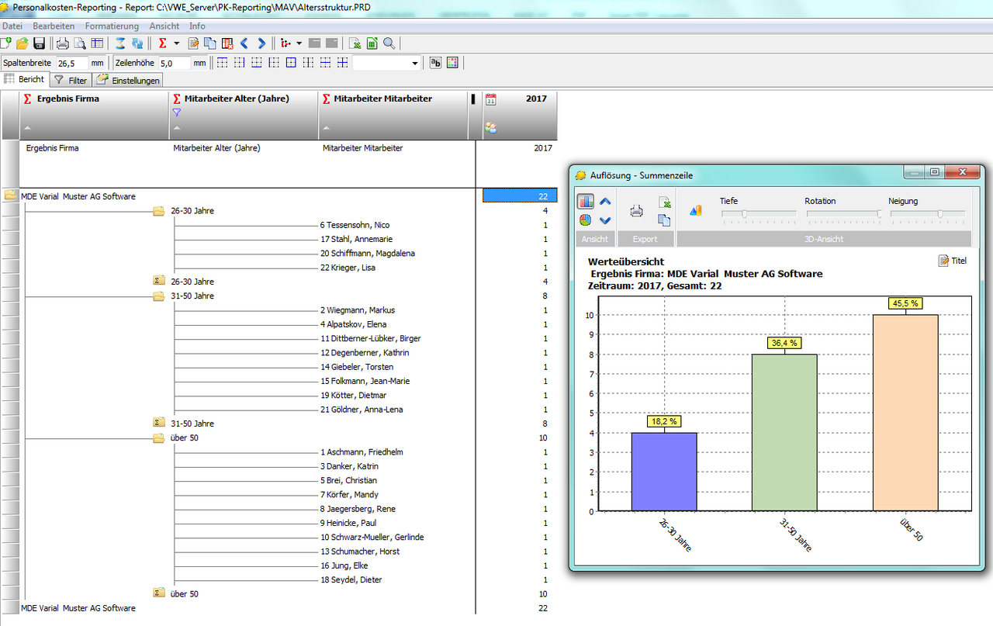Click the delete table icon with the red X
This screenshot has width=993, height=626.
tap(227, 43)
